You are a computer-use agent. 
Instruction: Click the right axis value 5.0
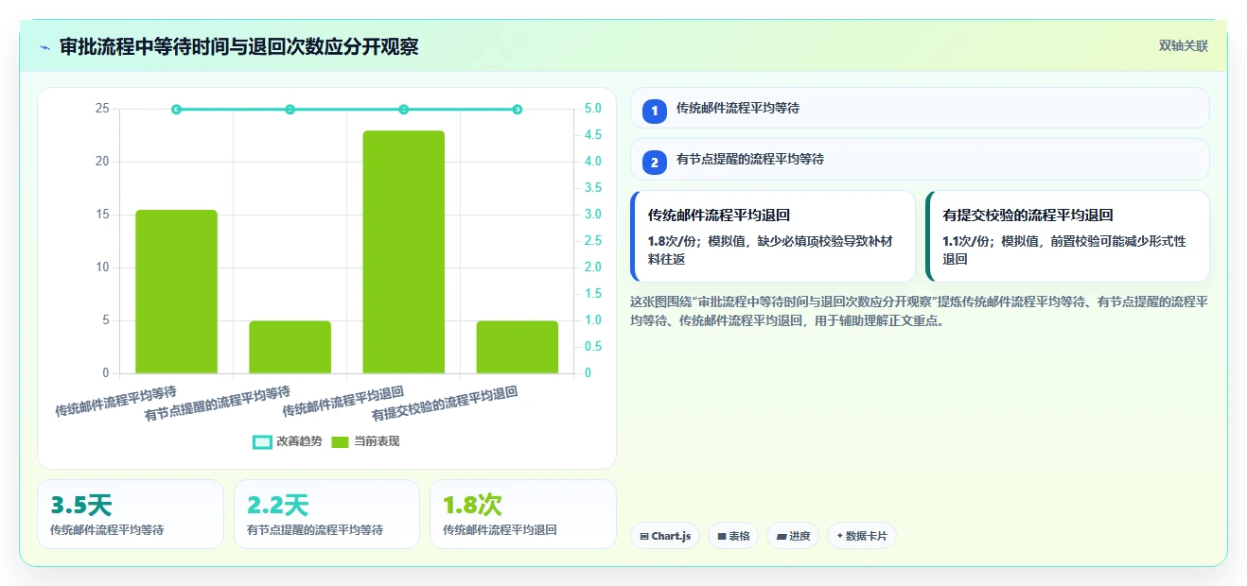(593, 109)
